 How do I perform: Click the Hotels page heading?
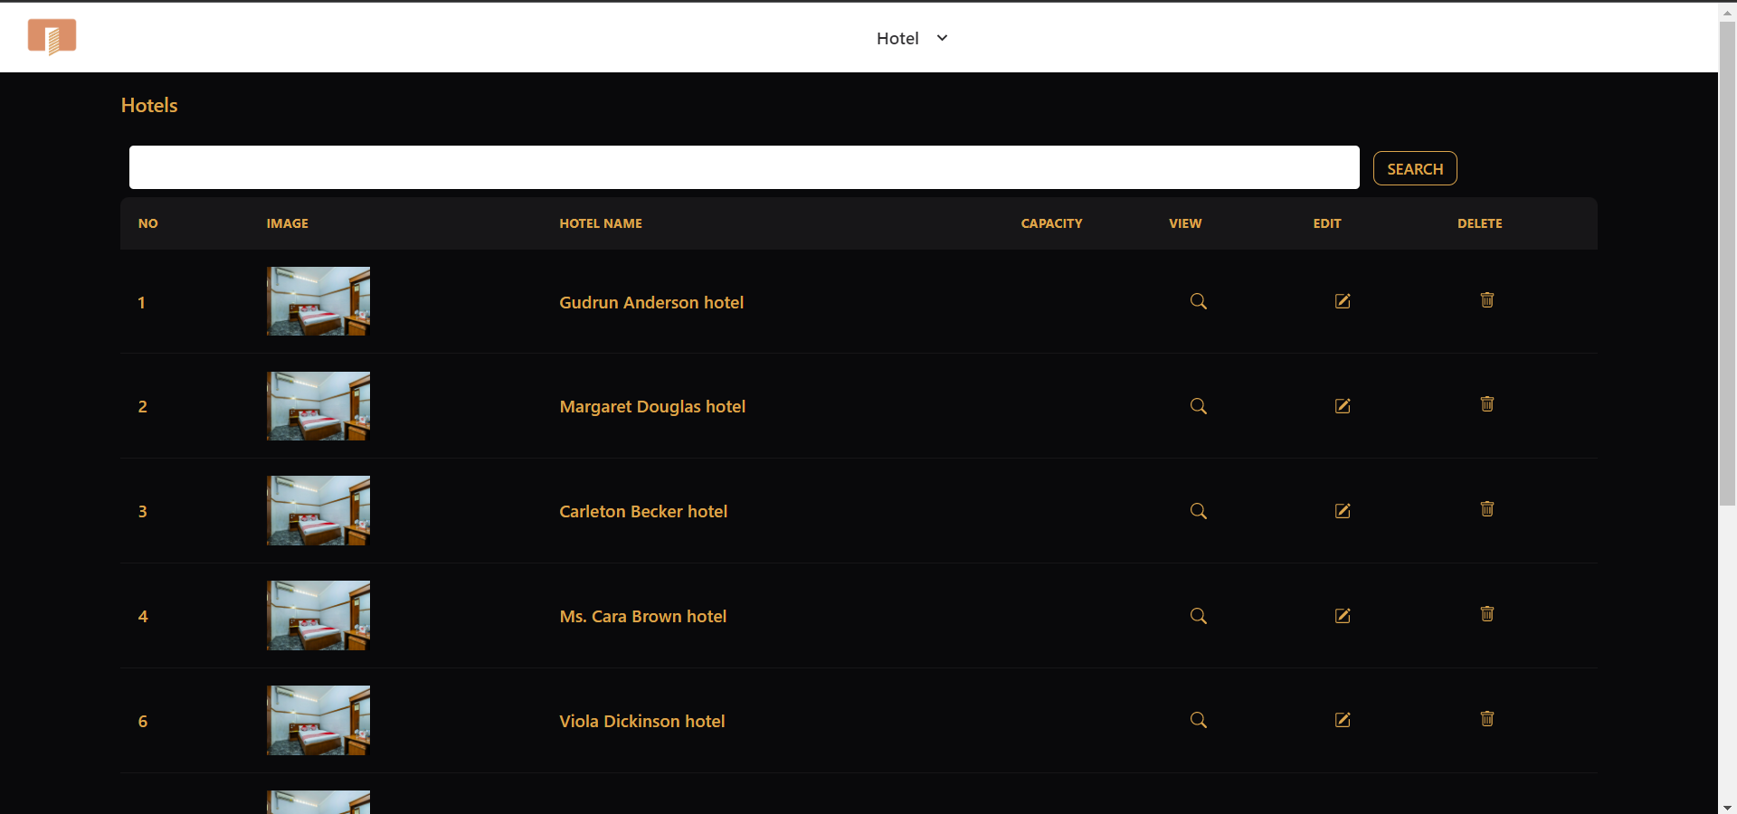tap(149, 105)
